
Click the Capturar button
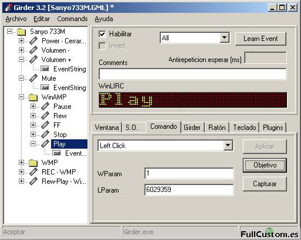click(265, 184)
